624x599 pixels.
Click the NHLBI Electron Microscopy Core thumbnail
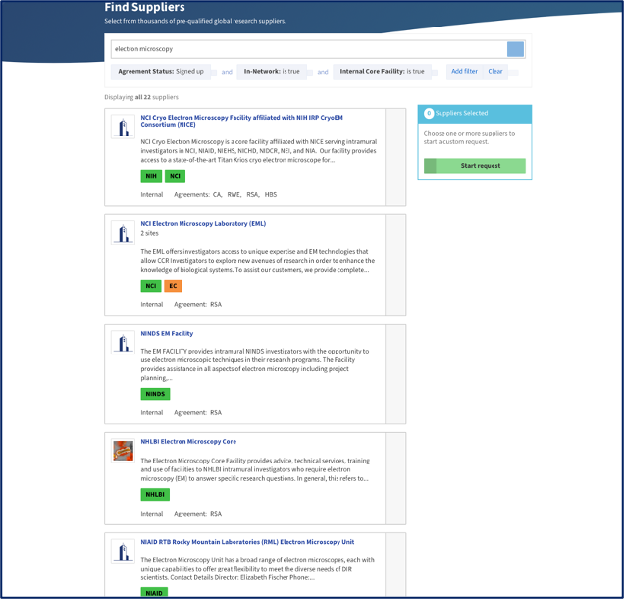click(x=123, y=451)
